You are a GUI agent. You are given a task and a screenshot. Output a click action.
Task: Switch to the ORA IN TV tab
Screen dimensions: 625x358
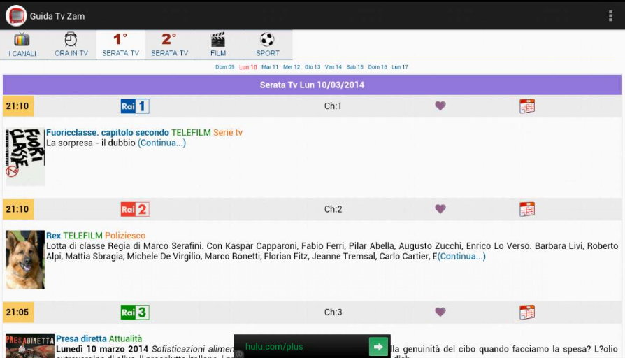tap(71, 45)
